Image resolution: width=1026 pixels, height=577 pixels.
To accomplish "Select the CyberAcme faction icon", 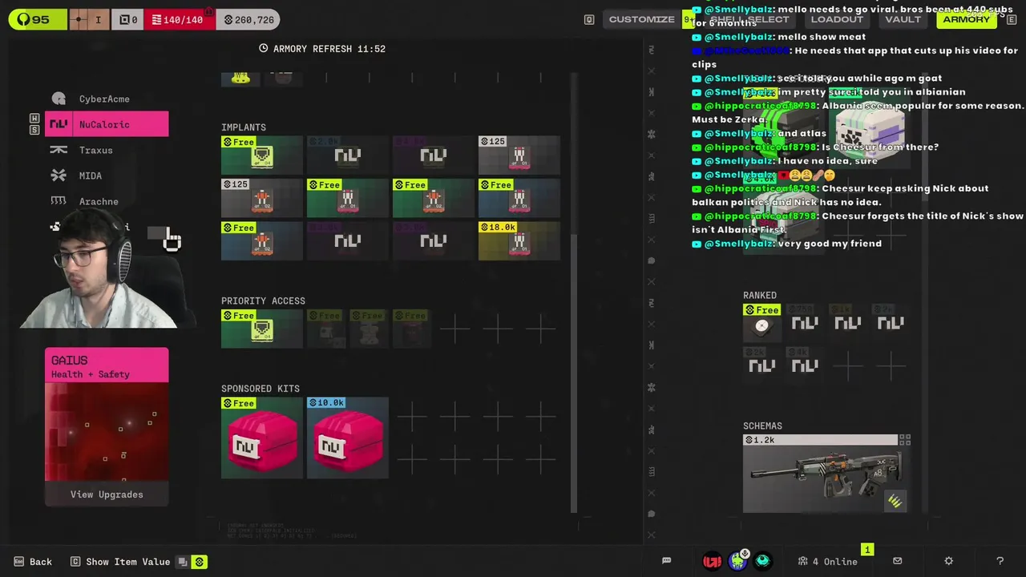I will [x=59, y=99].
